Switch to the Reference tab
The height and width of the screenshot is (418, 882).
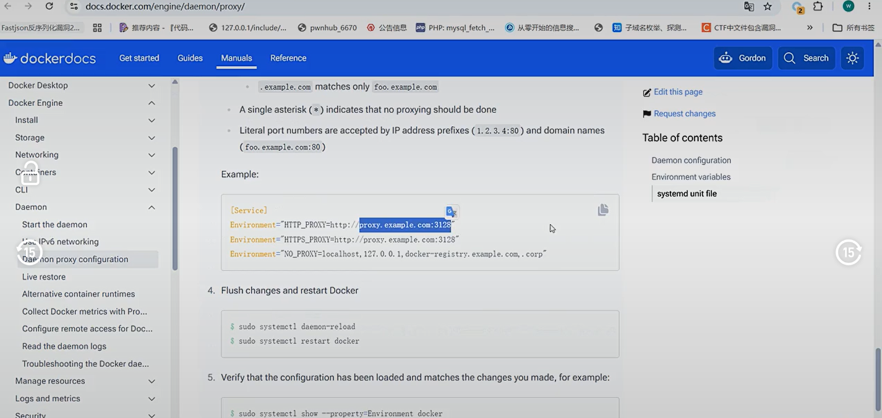click(x=288, y=58)
